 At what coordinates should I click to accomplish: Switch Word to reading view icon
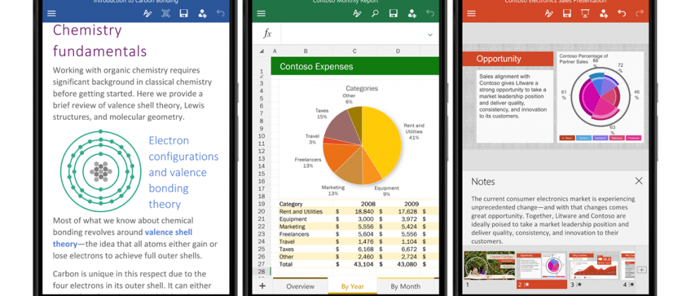click(166, 13)
